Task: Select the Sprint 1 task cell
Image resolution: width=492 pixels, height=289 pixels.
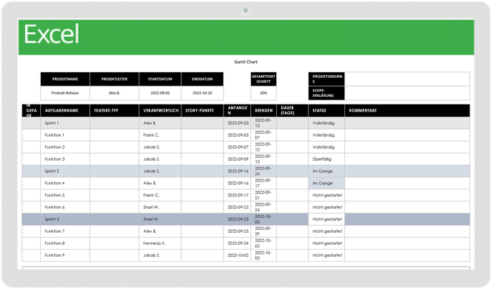Action: tap(65, 123)
